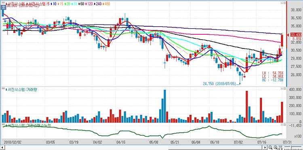Screen dimensions: 303x150
Task: Select the green 20-day moving average legend
Action: pos(67,4)
